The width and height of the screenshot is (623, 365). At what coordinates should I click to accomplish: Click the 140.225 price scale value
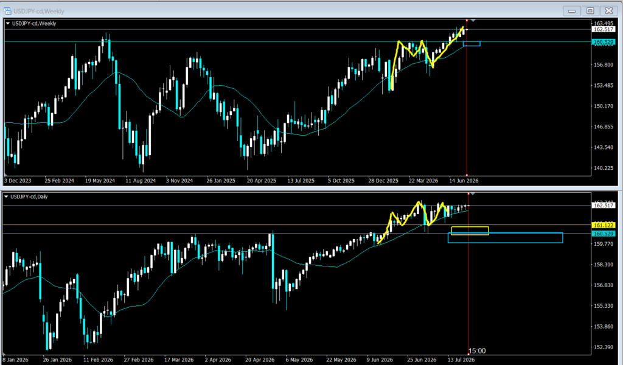click(603, 168)
